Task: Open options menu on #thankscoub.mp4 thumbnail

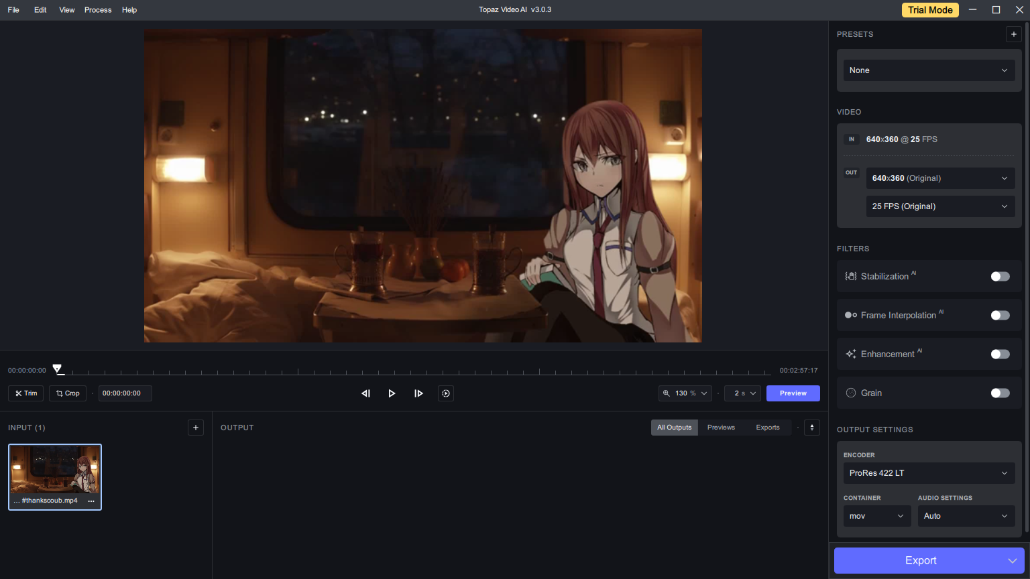Action: (x=91, y=501)
